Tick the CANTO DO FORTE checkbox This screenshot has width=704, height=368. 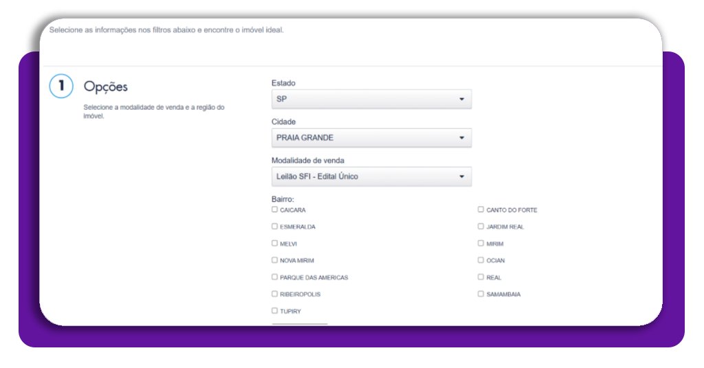point(481,209)
